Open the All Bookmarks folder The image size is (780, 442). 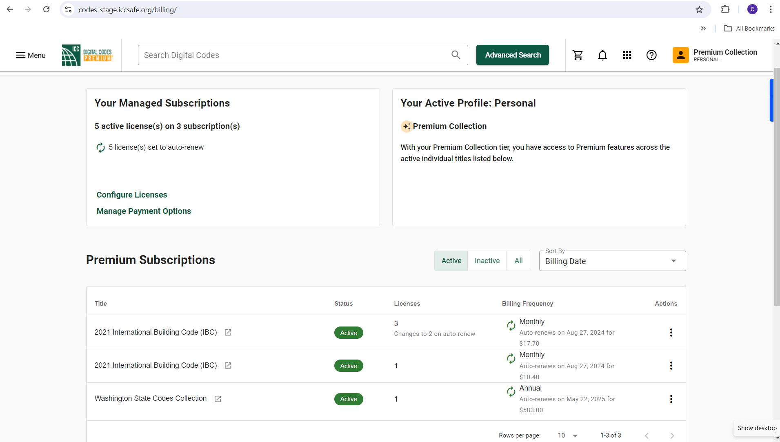[x=749, y=29]
